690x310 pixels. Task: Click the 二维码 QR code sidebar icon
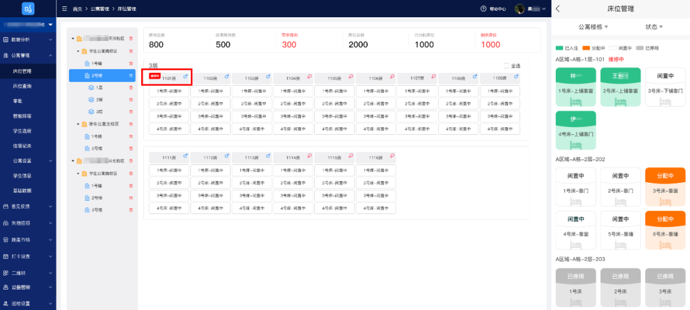coord(6,271)
